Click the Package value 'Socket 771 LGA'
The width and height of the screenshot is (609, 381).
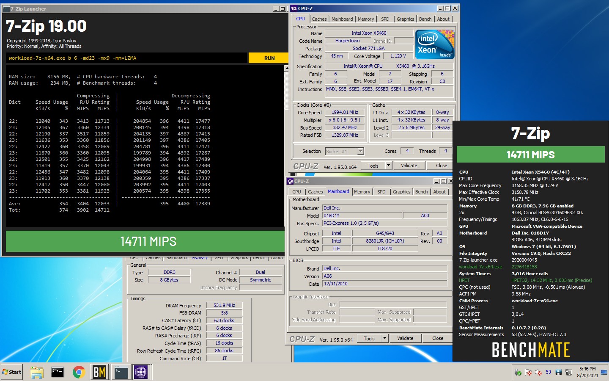369,48
